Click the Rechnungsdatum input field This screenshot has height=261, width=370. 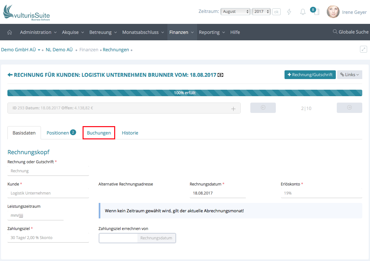218,193
